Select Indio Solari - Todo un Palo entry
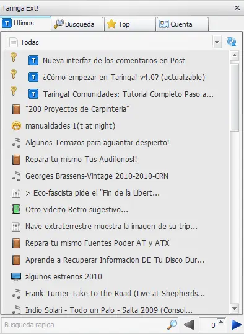 point(109,310)
